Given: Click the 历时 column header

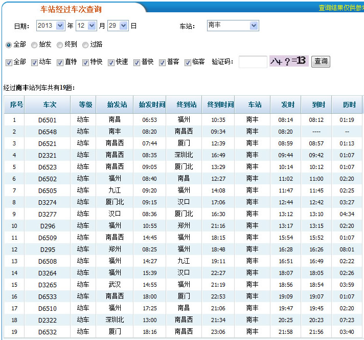Looking at the screenshot, I should pos(347,104).
